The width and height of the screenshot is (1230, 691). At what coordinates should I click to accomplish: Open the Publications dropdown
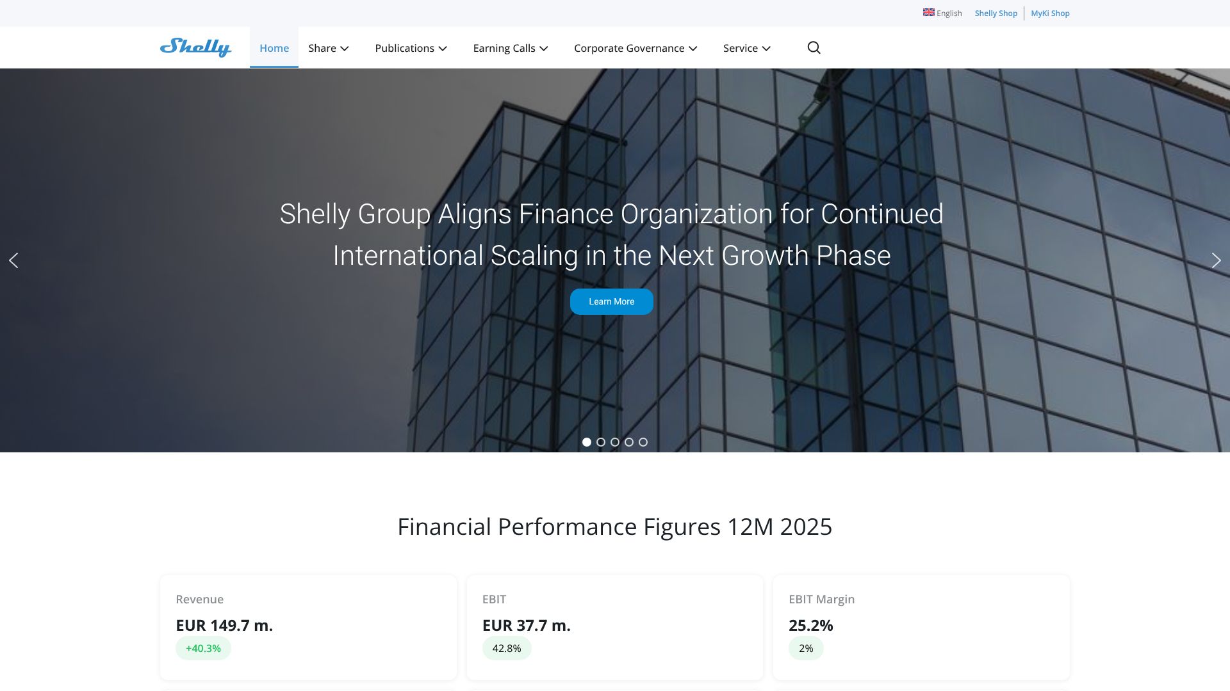tap(411, 48)
